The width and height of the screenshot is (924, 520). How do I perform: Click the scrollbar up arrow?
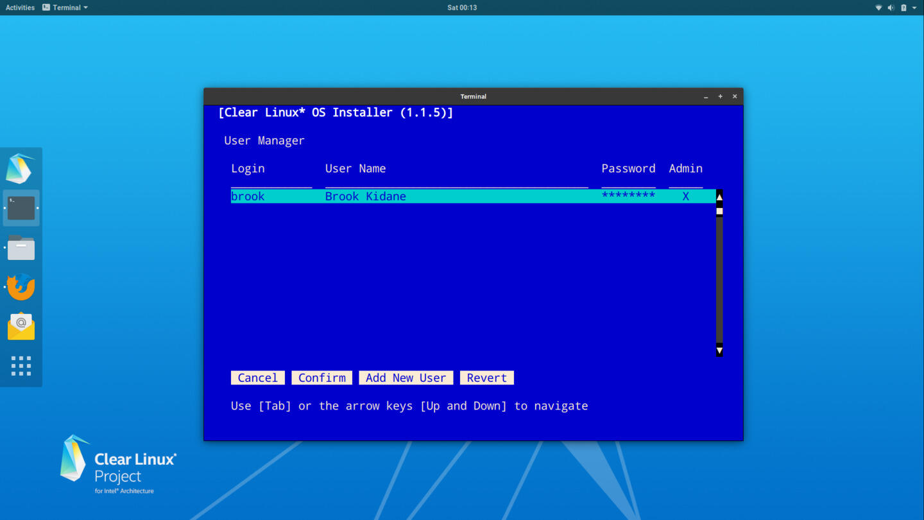[719, 196]
